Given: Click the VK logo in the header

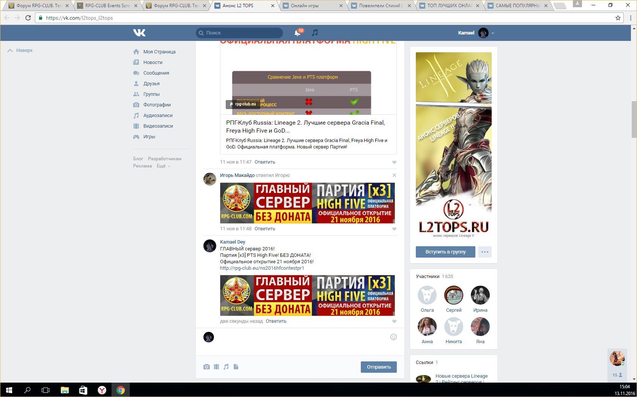Looking at the screenshot, I should [139, 33].
